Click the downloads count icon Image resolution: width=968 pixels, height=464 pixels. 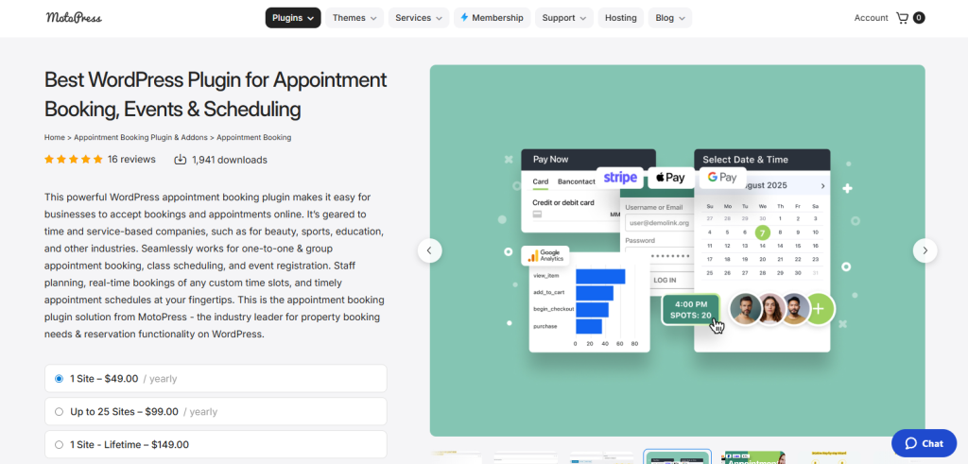click(x=181, y=160)
